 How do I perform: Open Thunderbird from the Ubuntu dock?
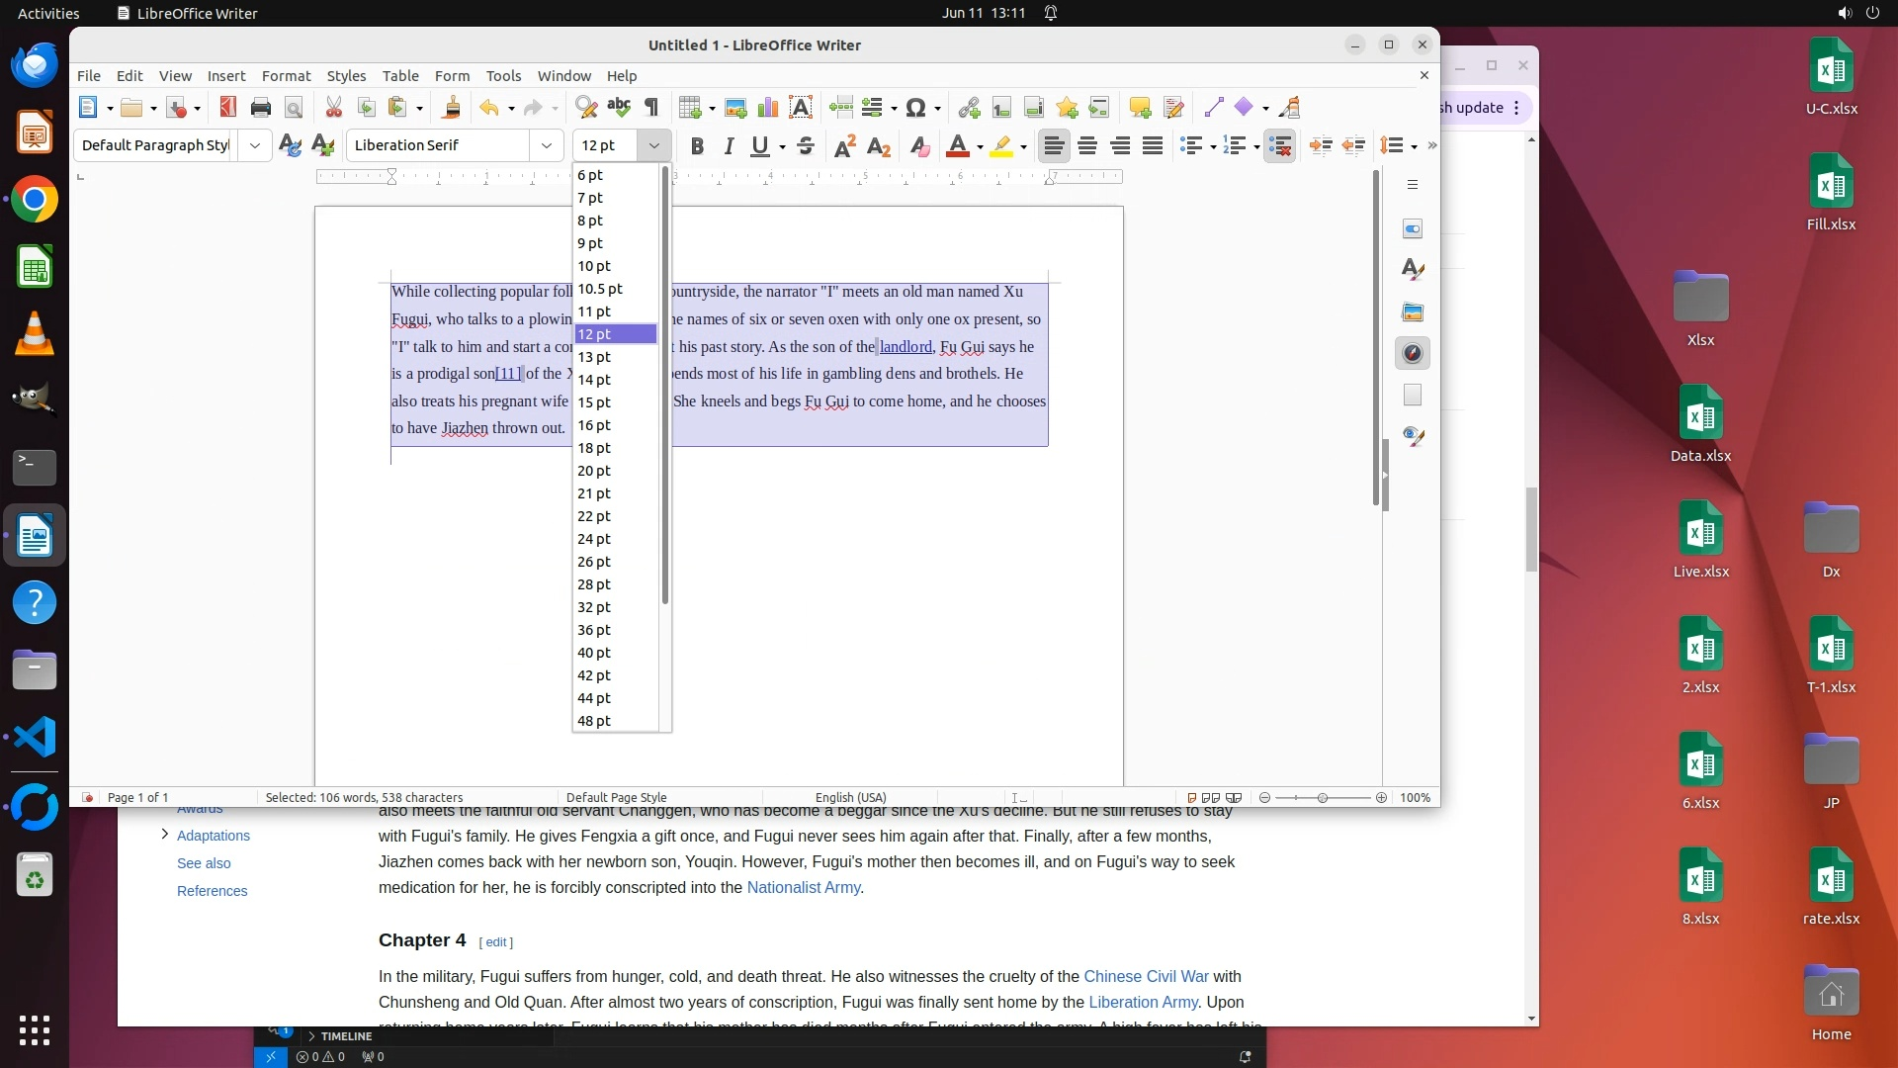(35, 65)
